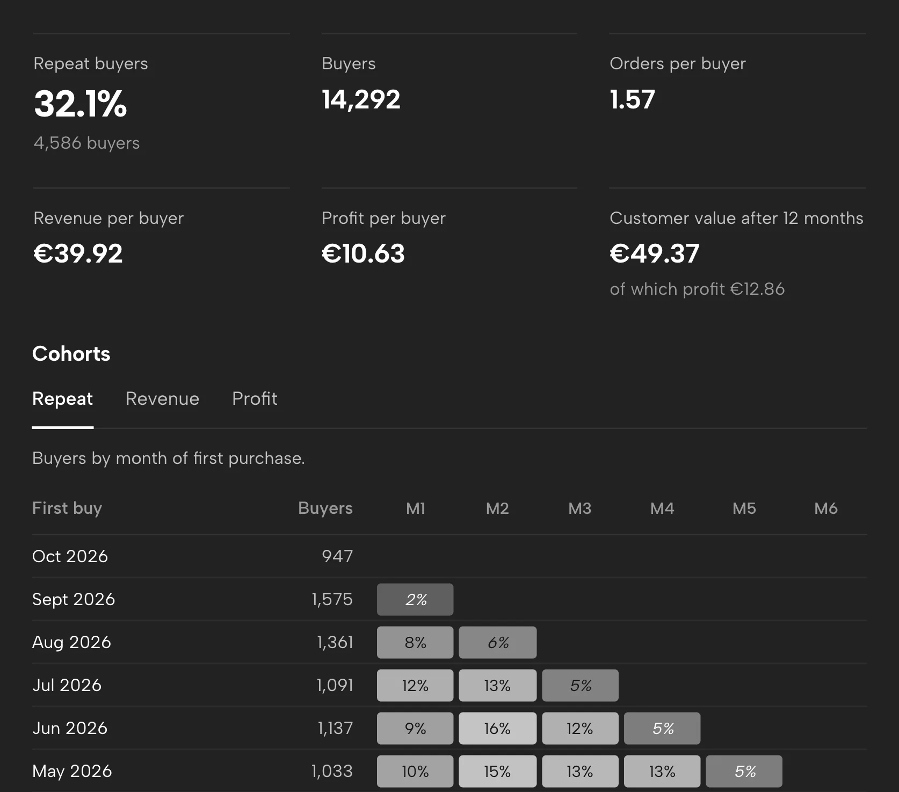Select the €49.37 customer value figure
The image size is (899, 792).
pyautogui.click(x=654, y=253)
